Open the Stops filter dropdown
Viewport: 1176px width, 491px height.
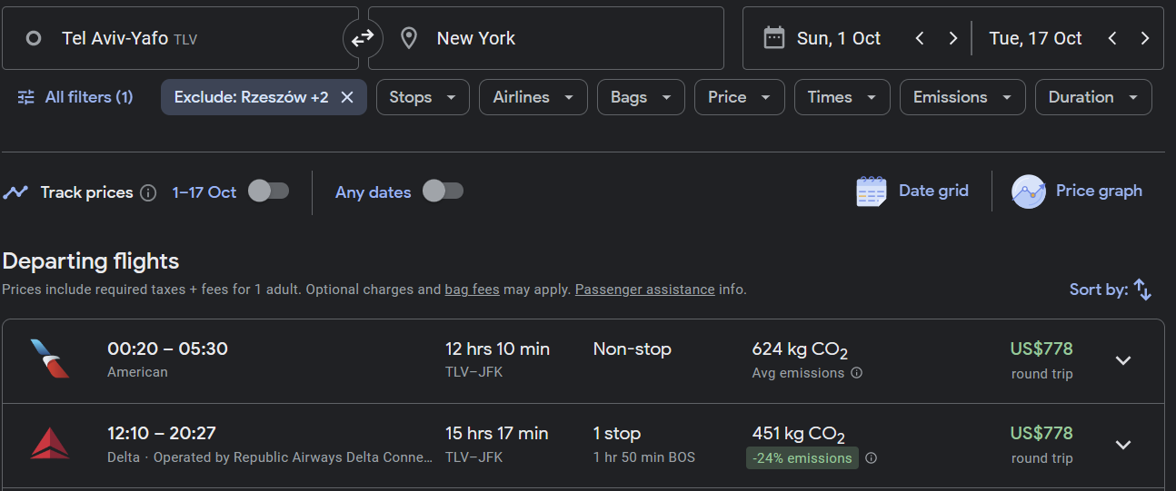click(x=423, y=97)
